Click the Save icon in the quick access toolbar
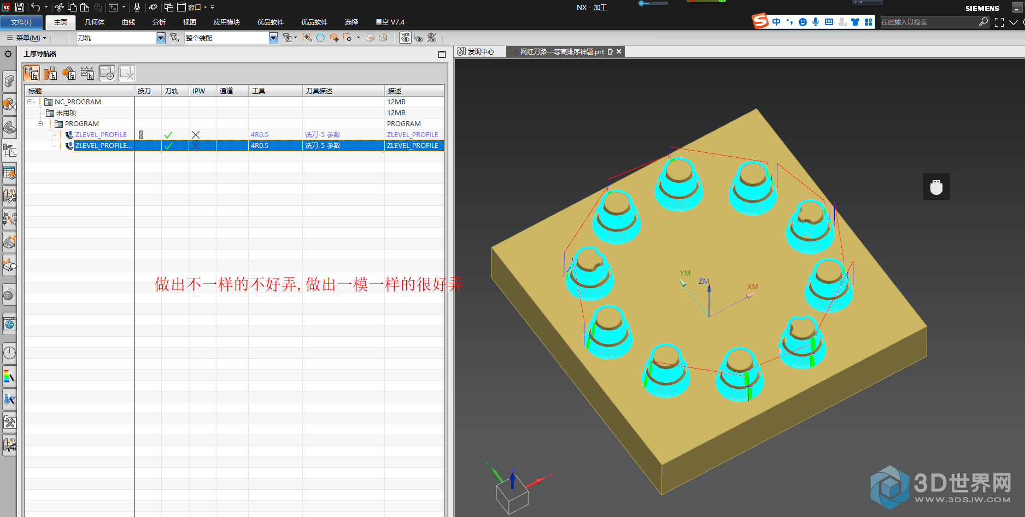 coord(20,7)
